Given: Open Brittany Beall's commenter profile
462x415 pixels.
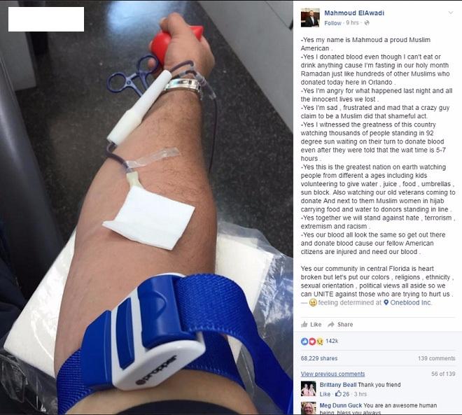Looking at the screenshot, I should (x=338, y=385).
